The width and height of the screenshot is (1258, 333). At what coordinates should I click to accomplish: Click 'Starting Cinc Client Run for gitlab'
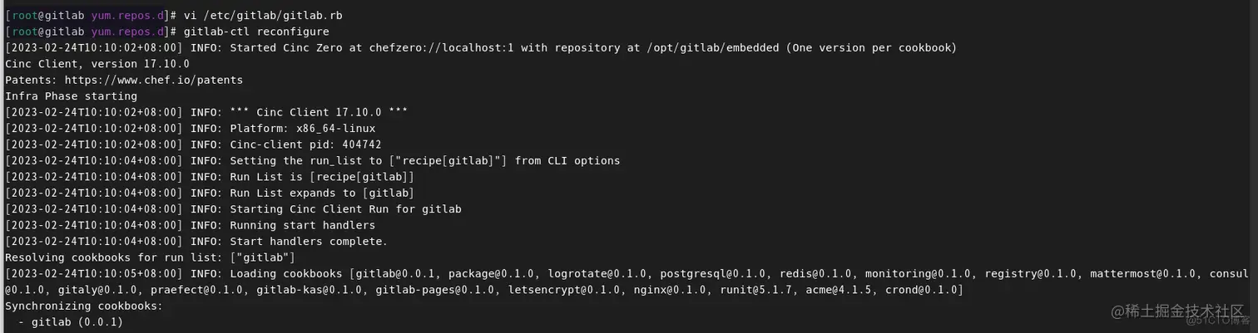(345, 209)
